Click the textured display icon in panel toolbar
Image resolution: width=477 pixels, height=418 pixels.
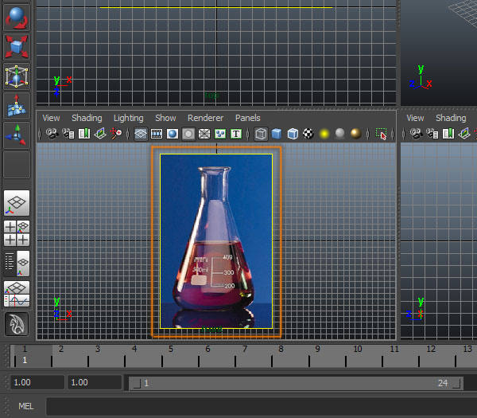tap(308, 134)
